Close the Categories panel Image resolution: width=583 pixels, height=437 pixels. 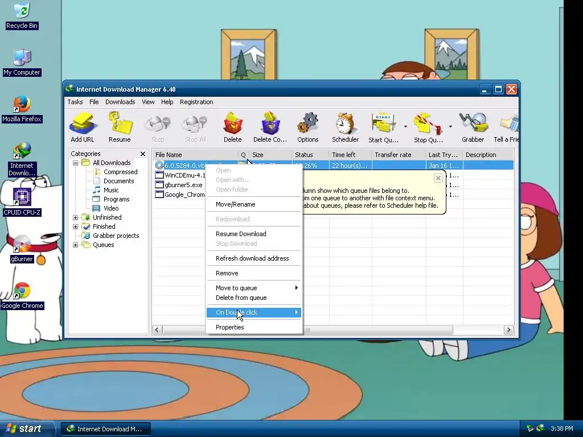[x=143, y=154]
